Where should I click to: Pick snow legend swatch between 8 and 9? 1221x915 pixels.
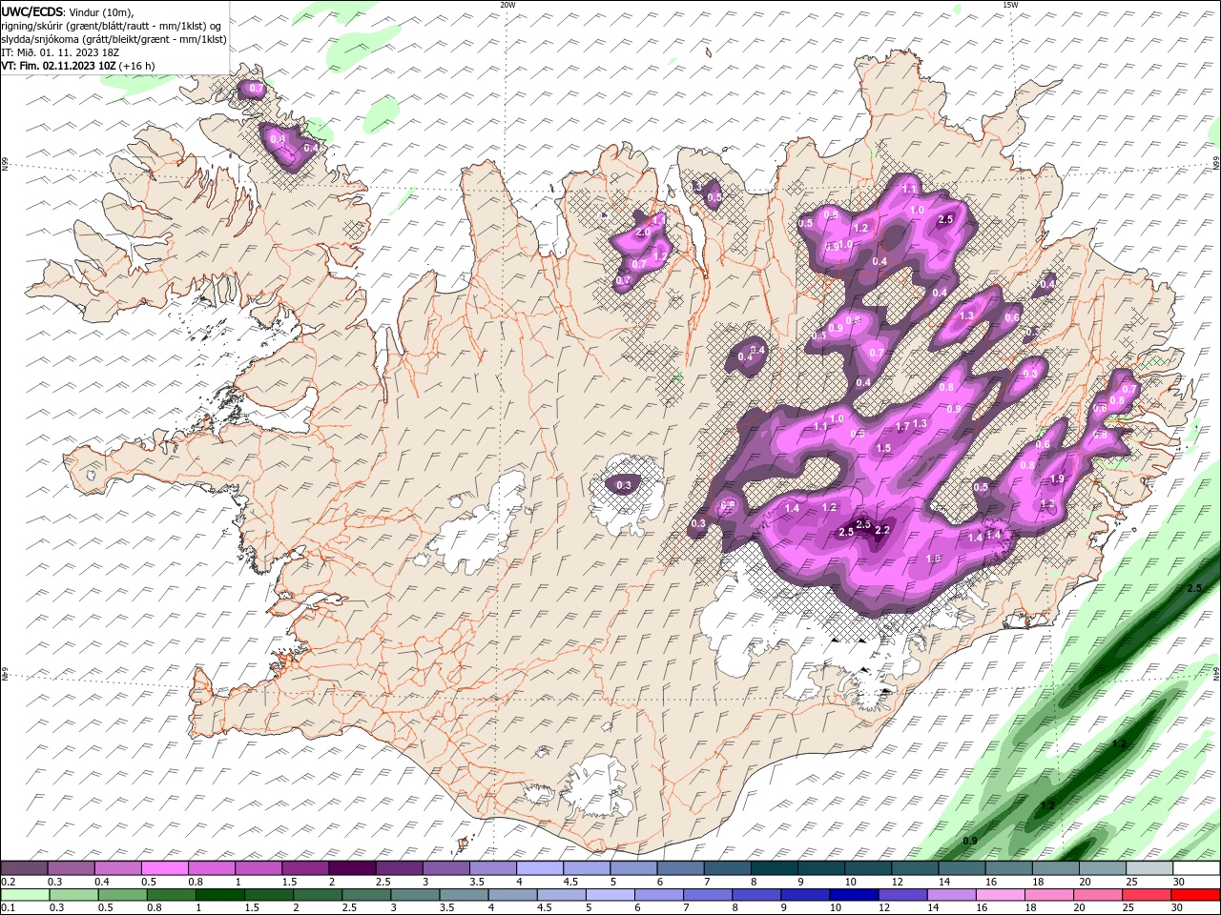(x=773, y=868)
